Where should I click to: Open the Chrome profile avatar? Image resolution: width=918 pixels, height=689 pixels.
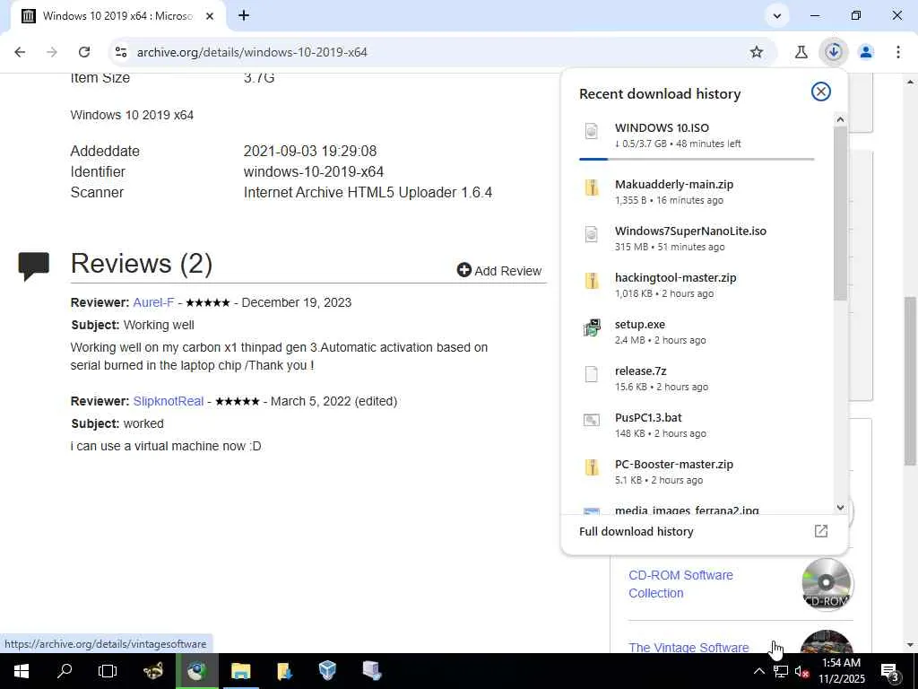[x=866, y=52]
